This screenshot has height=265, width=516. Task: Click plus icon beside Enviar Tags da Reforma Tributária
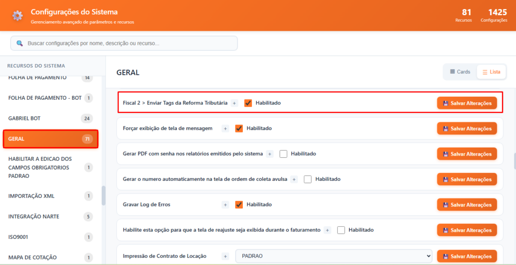pos(234,103)
